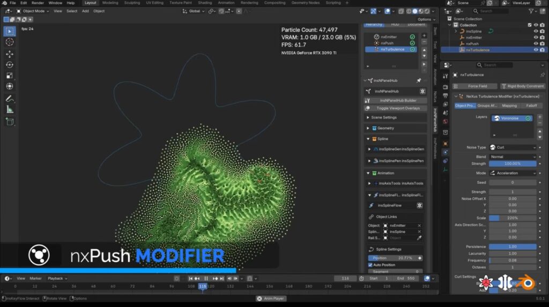Adjust the Persistence 1.00 slider
This screenshot has width=549, height=307.
(x=513, y=247)
